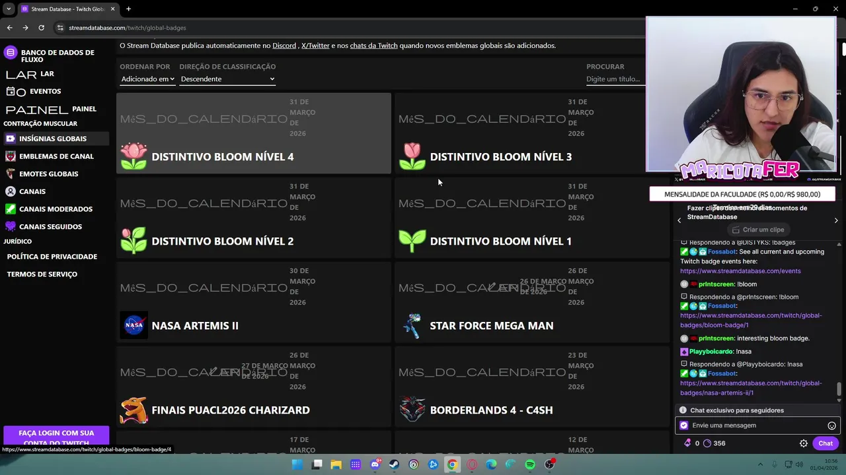
Task: Click the Canais Seguidos heart icon
Action: pos(11,226)
